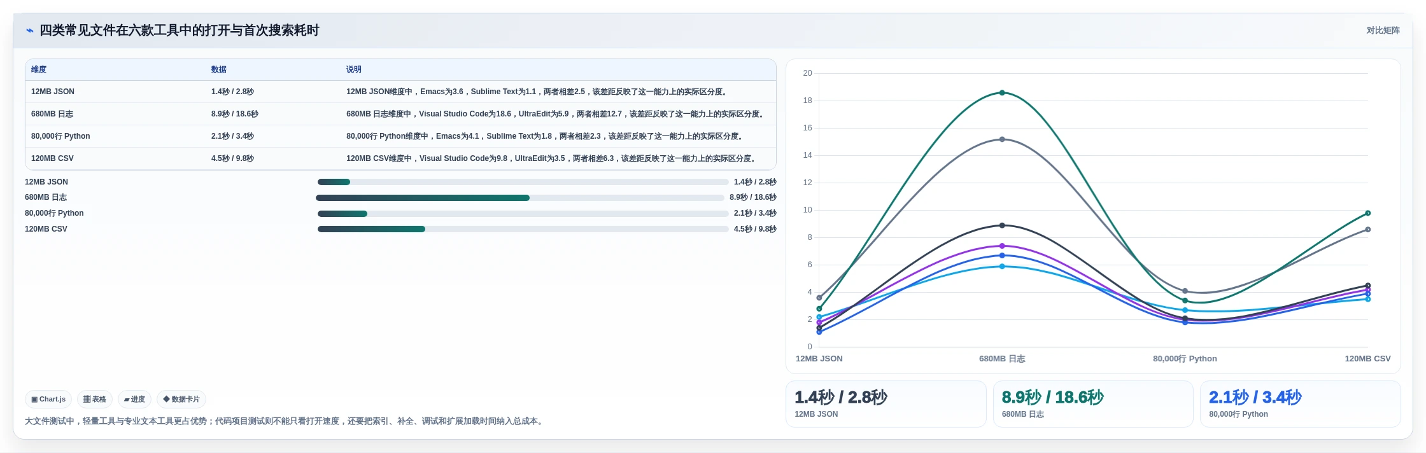Click the 680MB 日志 label left of the progress bars
This screenshot has height=453, width=1426.
click(46, 197)
